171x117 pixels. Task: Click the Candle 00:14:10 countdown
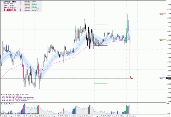10,7
